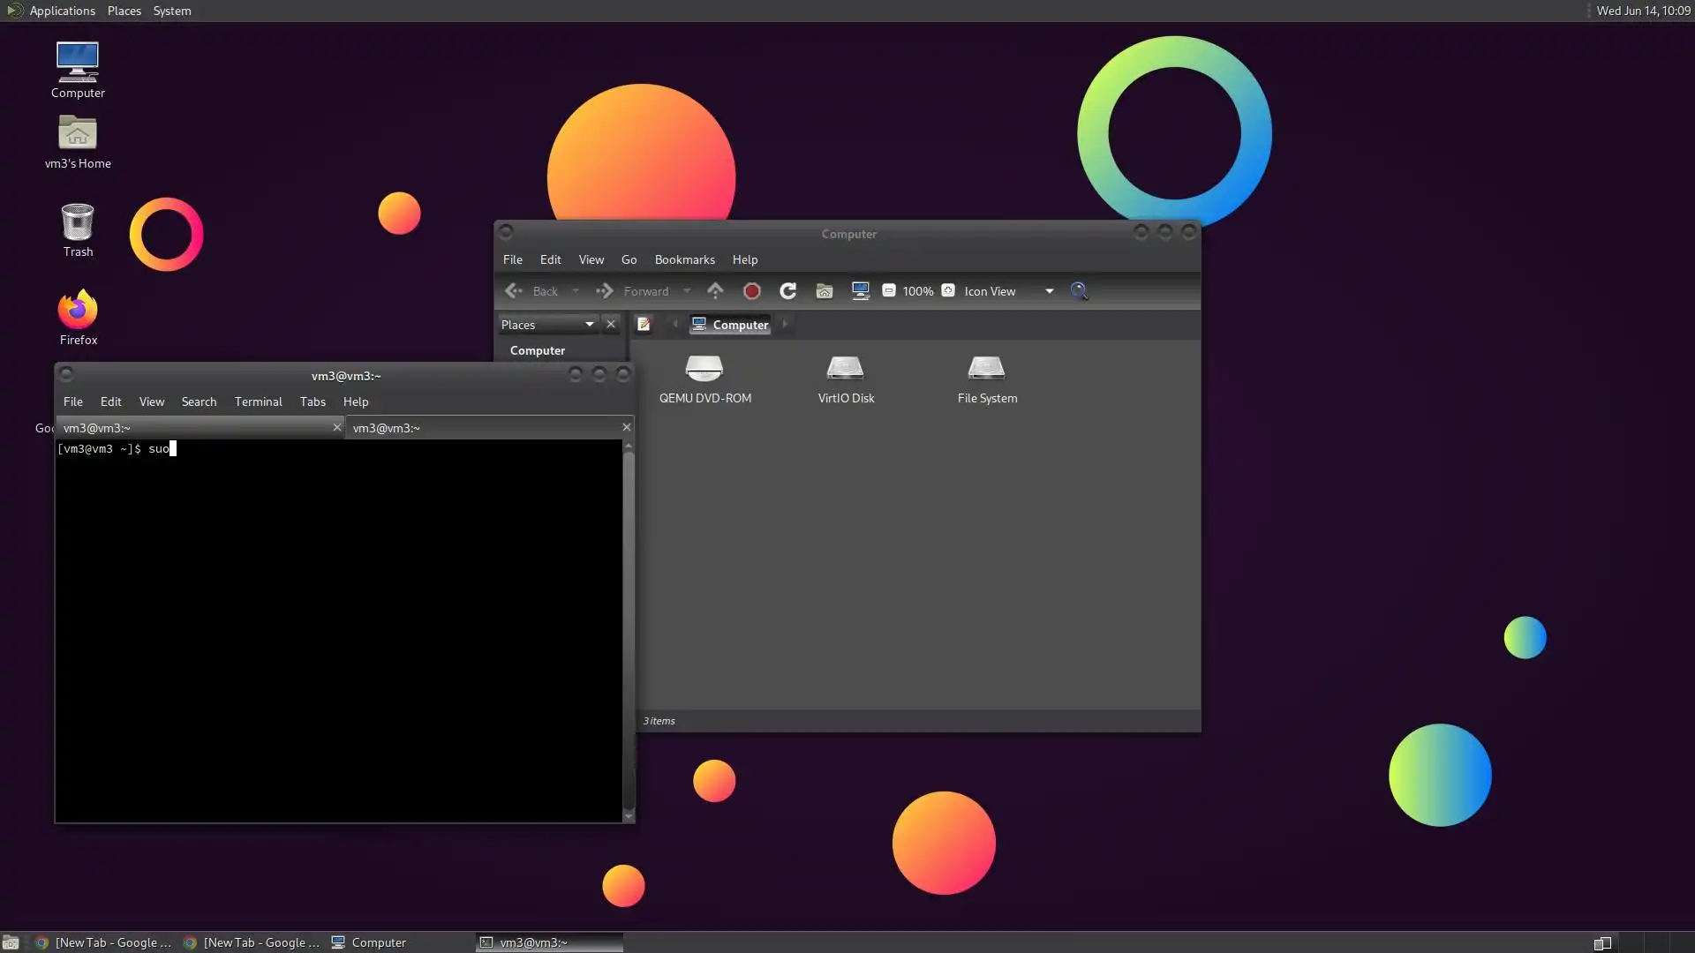Click the zoom out minus icon
This screenshot has width=1695, height=953.
click(889, 291)
